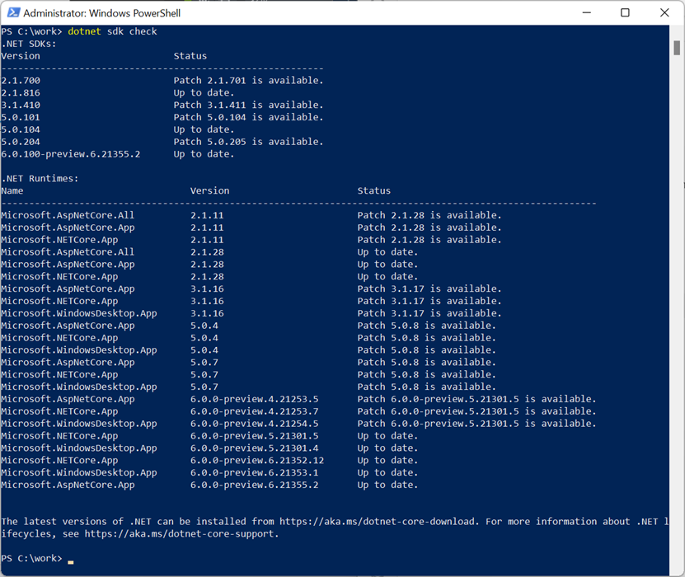
Task: Click version 6.0.0-preview.4.21254.5
Action: 254,423
